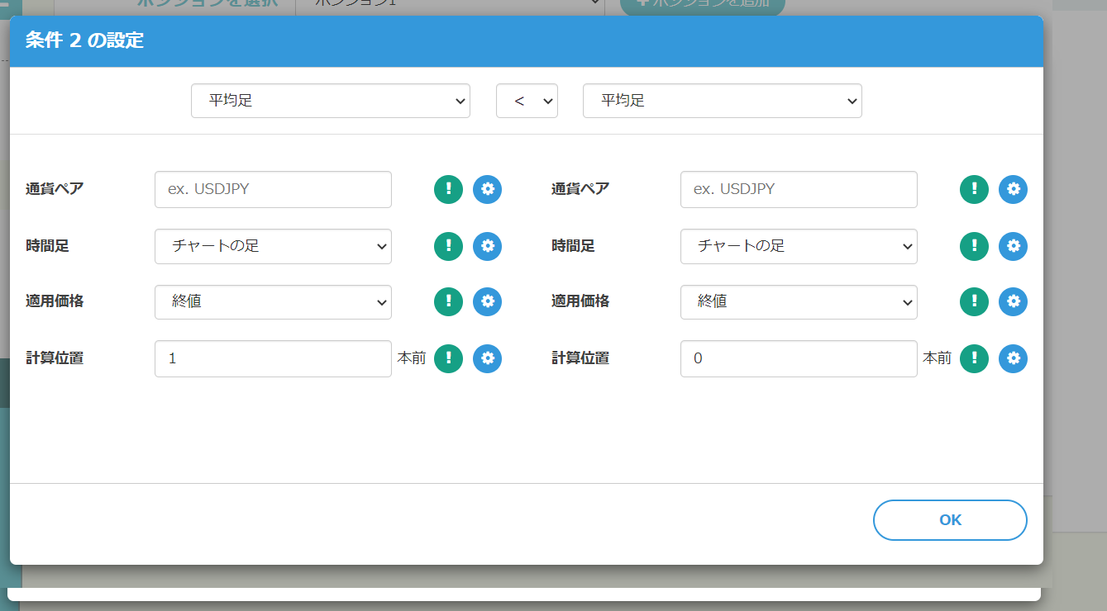Click green info icon for left 時間足
The height and width of the screenshot is (611, 1107).
pyautogui.click(x=448, y=246)
